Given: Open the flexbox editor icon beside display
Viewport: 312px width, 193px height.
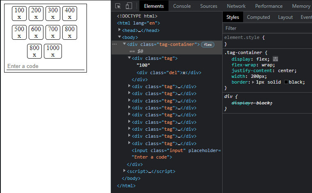Looking at the screenshot, I should click(276, 59).
